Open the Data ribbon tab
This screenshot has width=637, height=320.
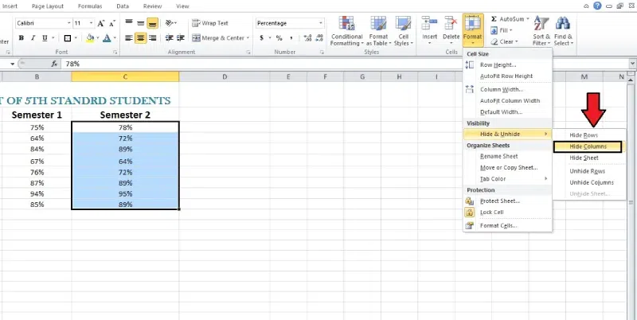coord(123,6)
